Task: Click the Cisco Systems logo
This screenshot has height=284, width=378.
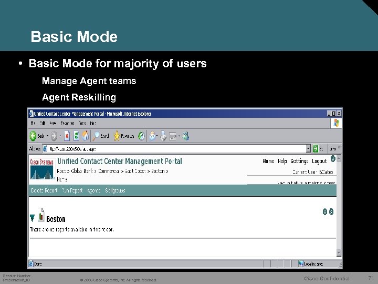Action: [x=41, y=169]
